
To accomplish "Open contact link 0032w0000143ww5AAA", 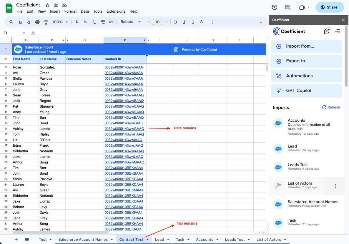I will [x=124, y=67].
